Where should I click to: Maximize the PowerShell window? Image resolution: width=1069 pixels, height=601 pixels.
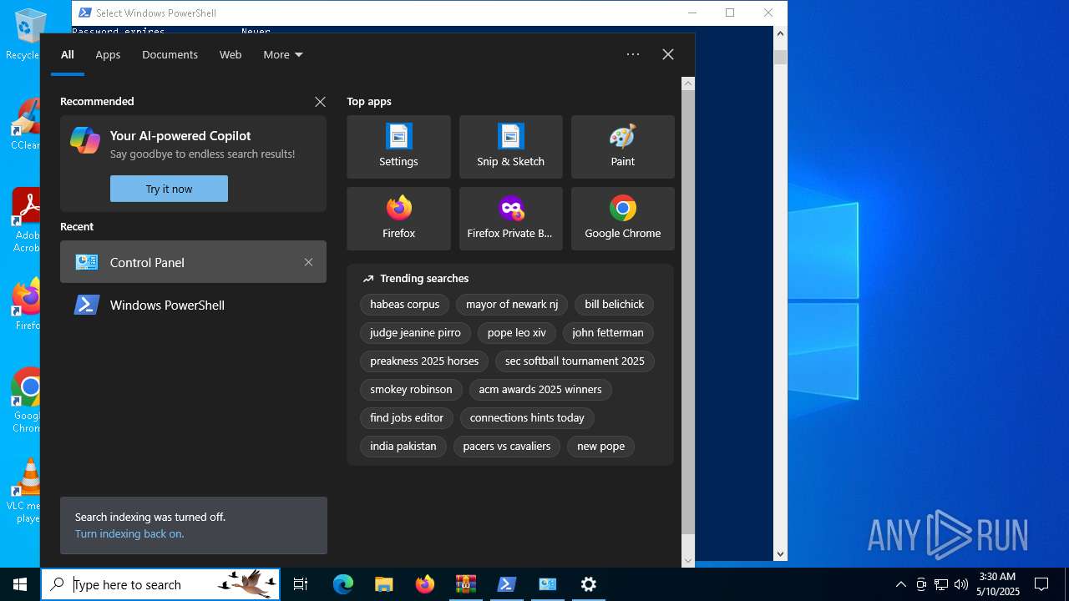point(730,13)
